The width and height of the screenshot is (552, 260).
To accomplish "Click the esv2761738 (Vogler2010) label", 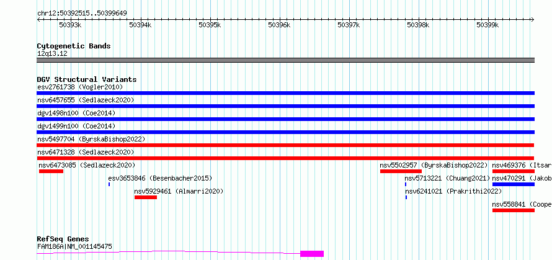I will (80, 87).
